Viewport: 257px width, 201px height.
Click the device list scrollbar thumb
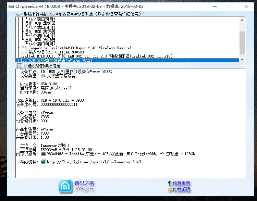click(x=242, y=43)
